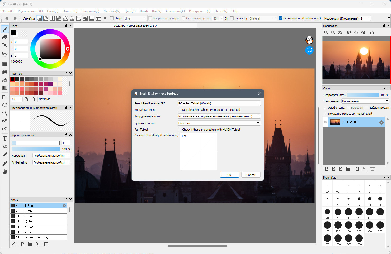The height and width of the screenshot is (254, 391).
Task: Delete layer using trash icon in layer panel
Action: (x=373, y=169)
